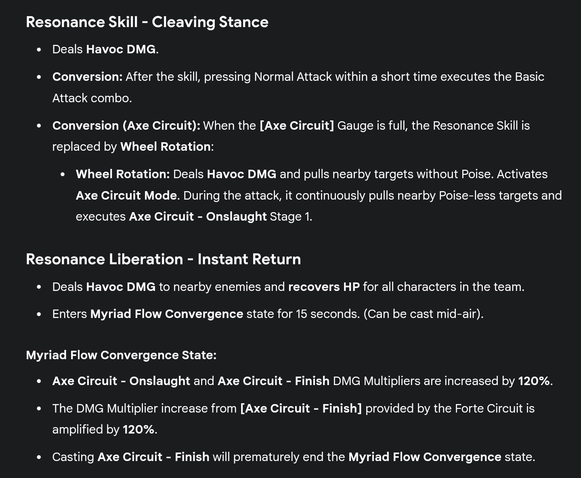Click the bold "Axe Circuit Mode" text

coord(126,196)
